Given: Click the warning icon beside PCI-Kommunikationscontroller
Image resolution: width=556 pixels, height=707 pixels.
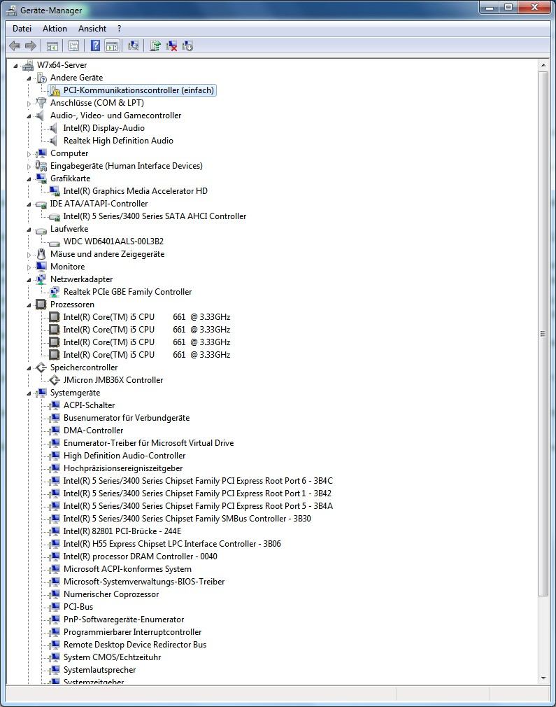Looking at the screenshot, I should tap(55, 90).
